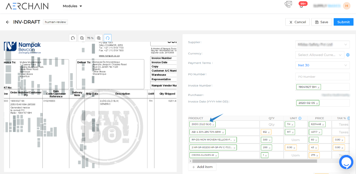
Task: Remove the 200 quantity tag
Action: click(x=270, y=148)
